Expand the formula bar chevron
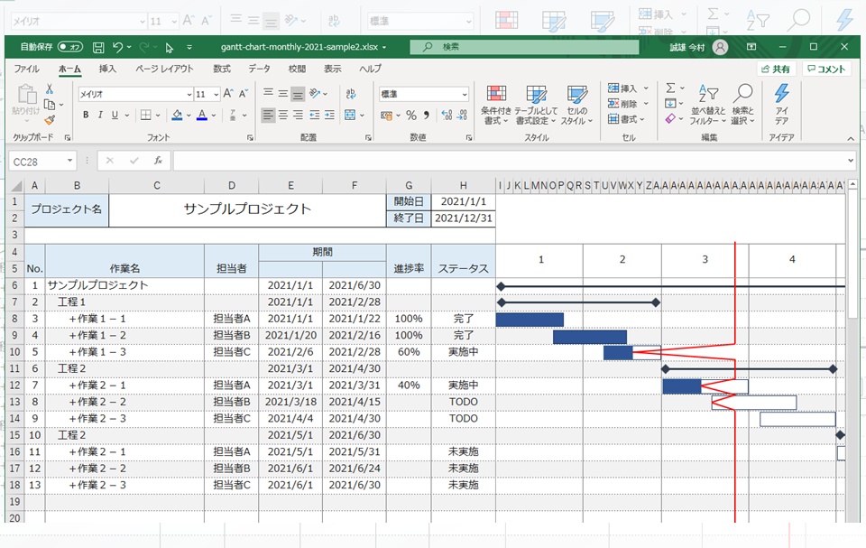The width and height of the screenshot is (866, 548). pyautogui.click(x=851, y=161)
